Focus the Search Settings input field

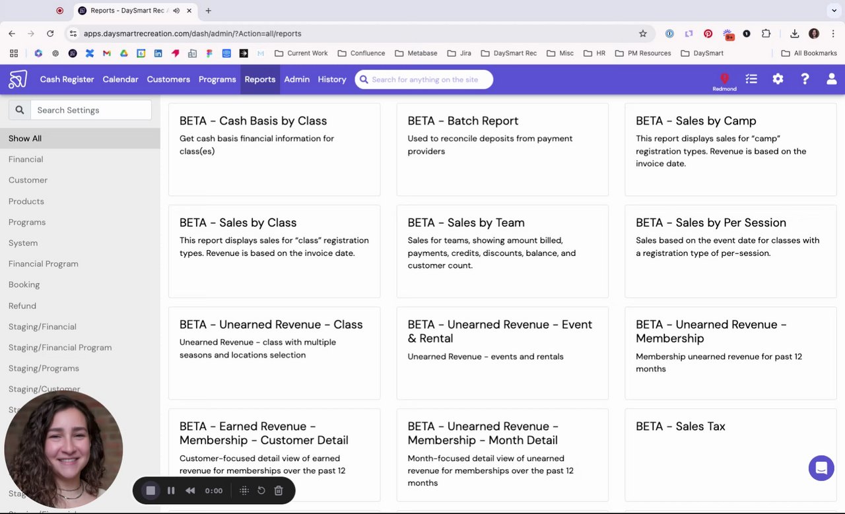click(91, 110)
